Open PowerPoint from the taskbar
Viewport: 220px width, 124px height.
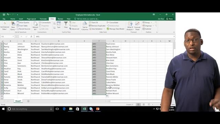point(98,109)
